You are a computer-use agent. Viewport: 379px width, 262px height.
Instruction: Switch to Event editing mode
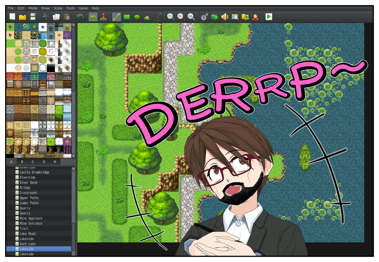[103, 17]
